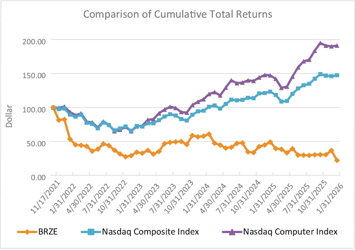
Task: Click the starting 100.00 data point
Action: 53,107
